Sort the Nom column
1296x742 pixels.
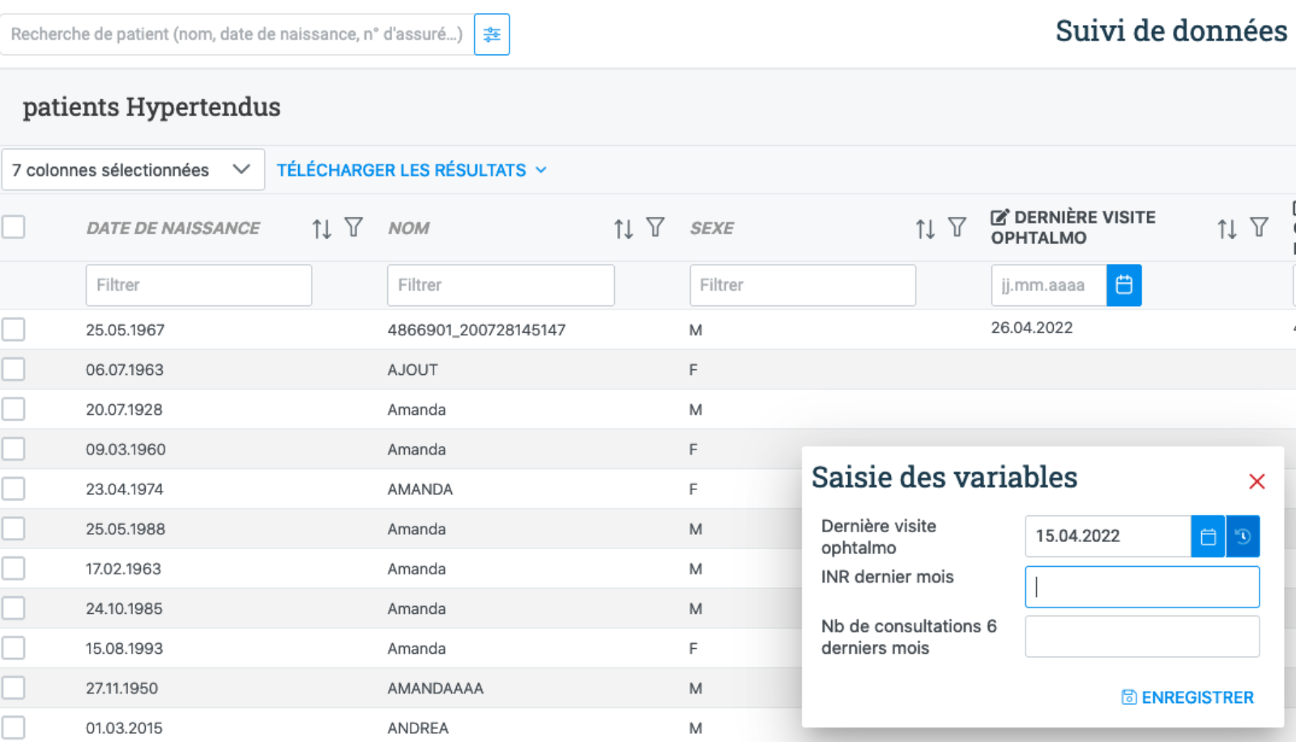pos(623,228)
